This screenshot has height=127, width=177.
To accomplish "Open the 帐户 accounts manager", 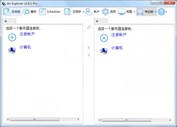I will point(92,12).
